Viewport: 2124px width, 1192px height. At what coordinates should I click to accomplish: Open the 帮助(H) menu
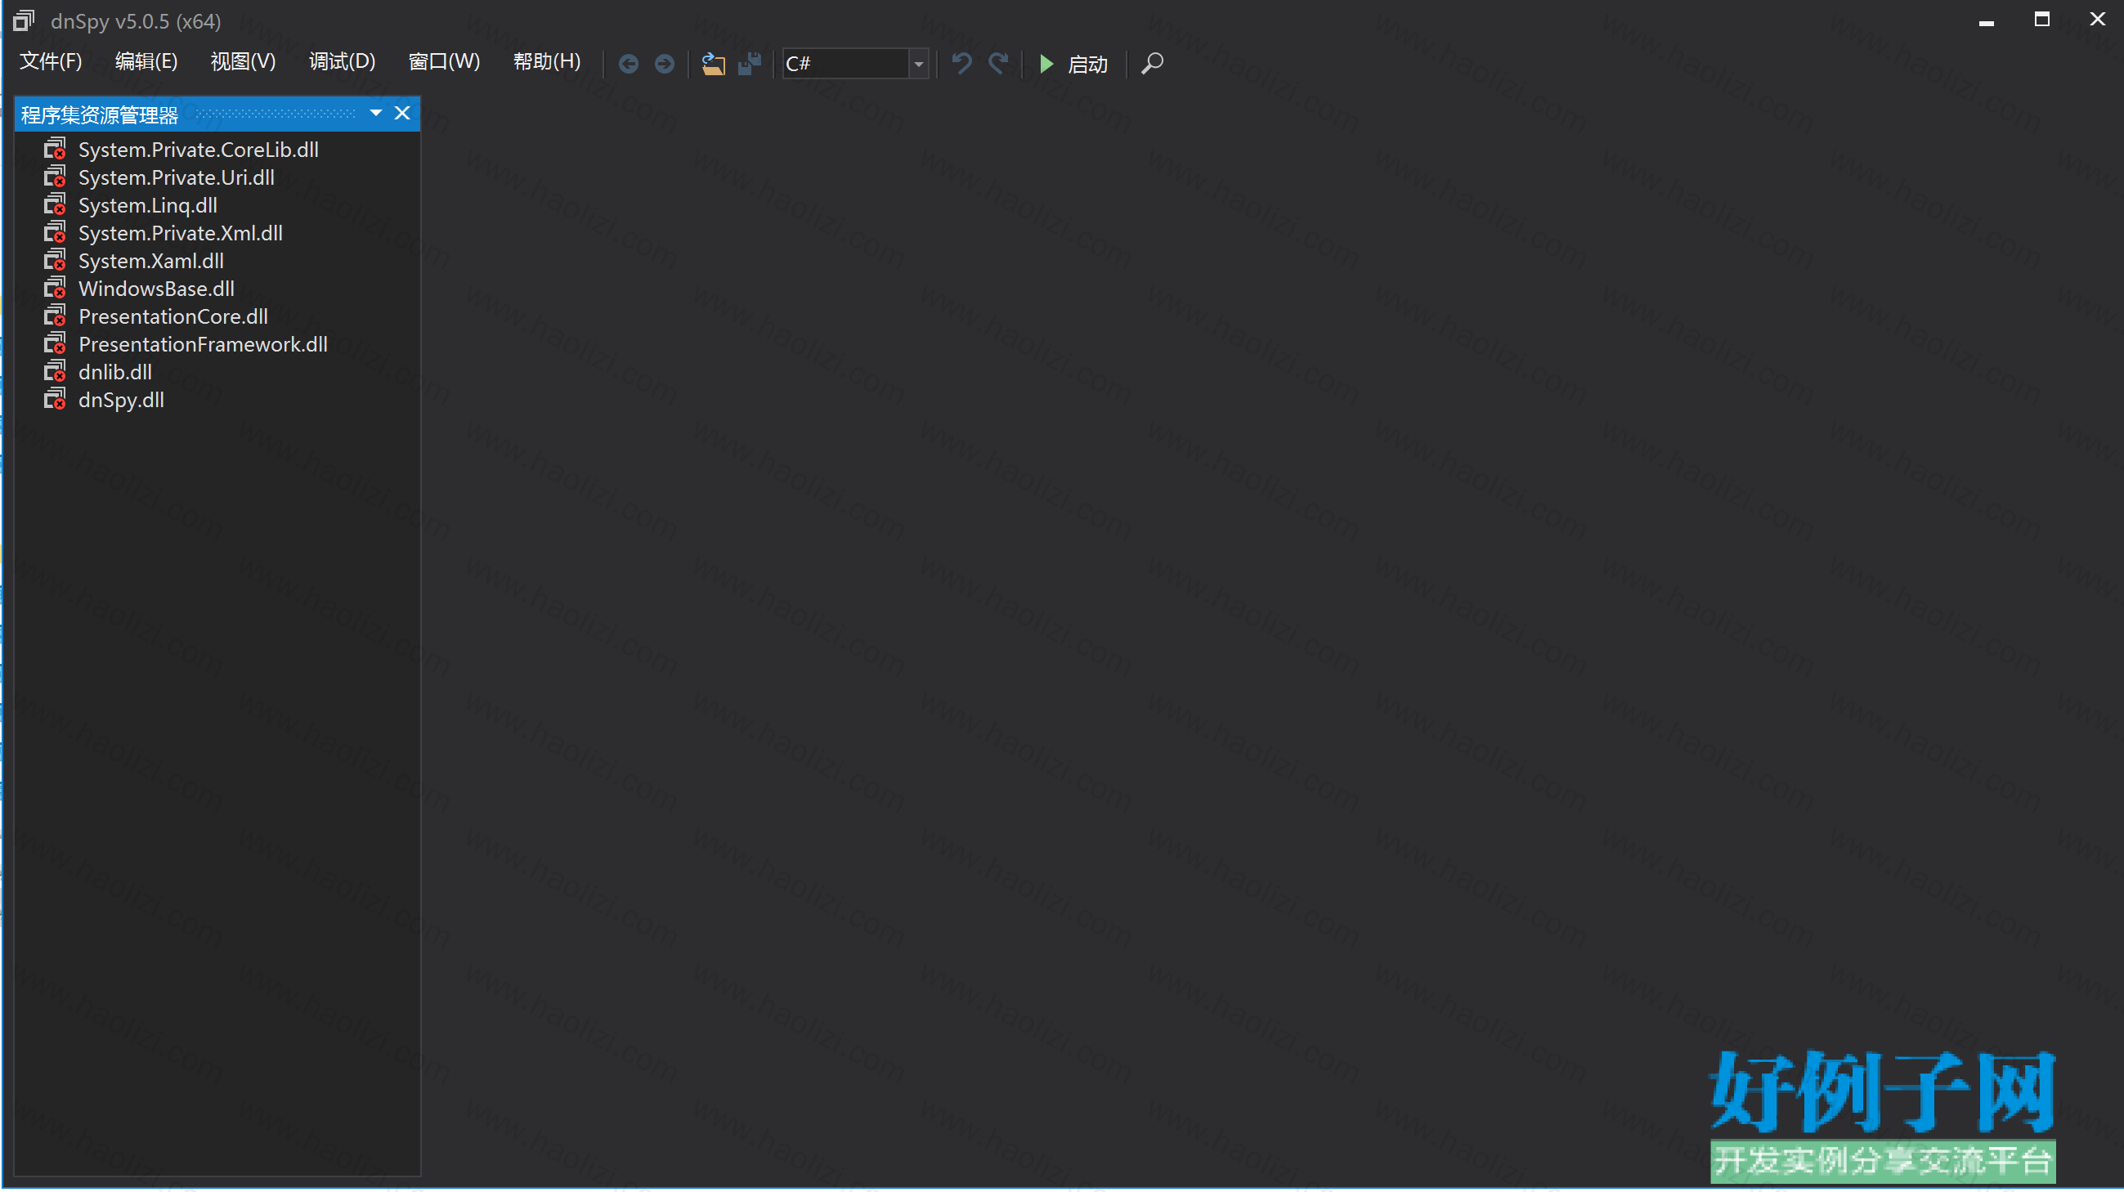(x=547, y=62)
